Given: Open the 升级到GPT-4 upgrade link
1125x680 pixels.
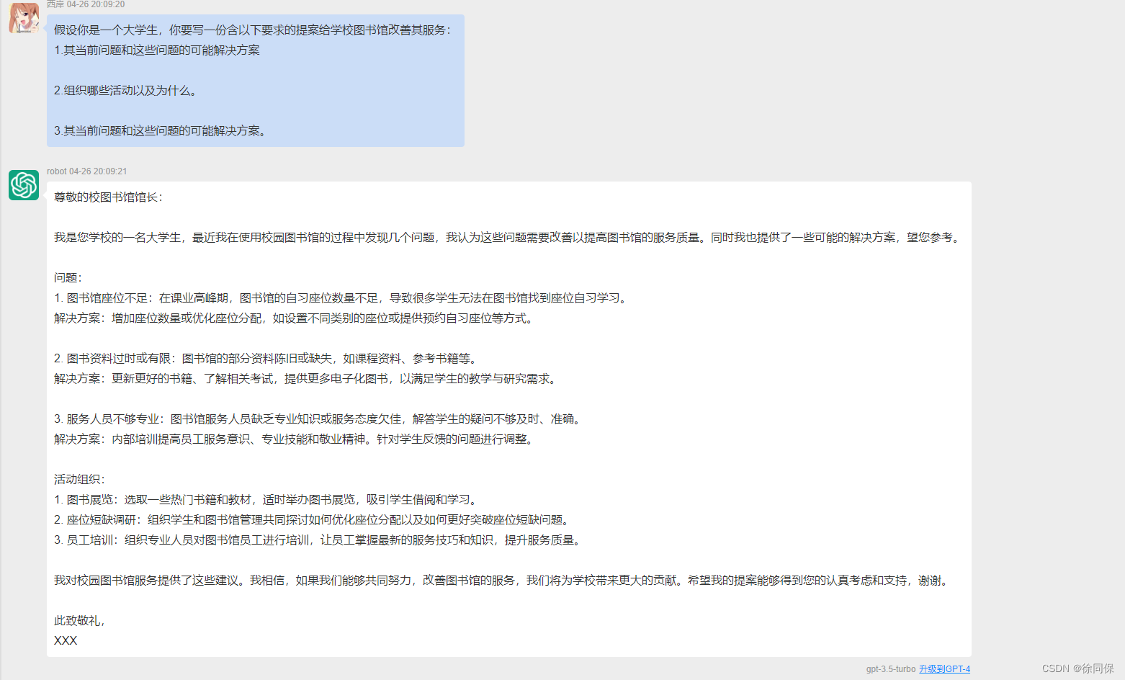Looking at the screenshot, I should coord(944,669).
